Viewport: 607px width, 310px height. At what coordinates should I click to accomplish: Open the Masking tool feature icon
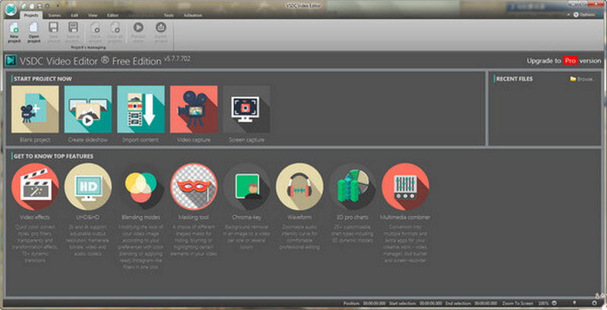pyautogui.click(x=193, y=186)
